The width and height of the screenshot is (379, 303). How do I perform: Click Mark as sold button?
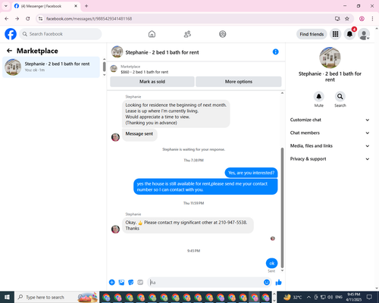click(152, 82)
